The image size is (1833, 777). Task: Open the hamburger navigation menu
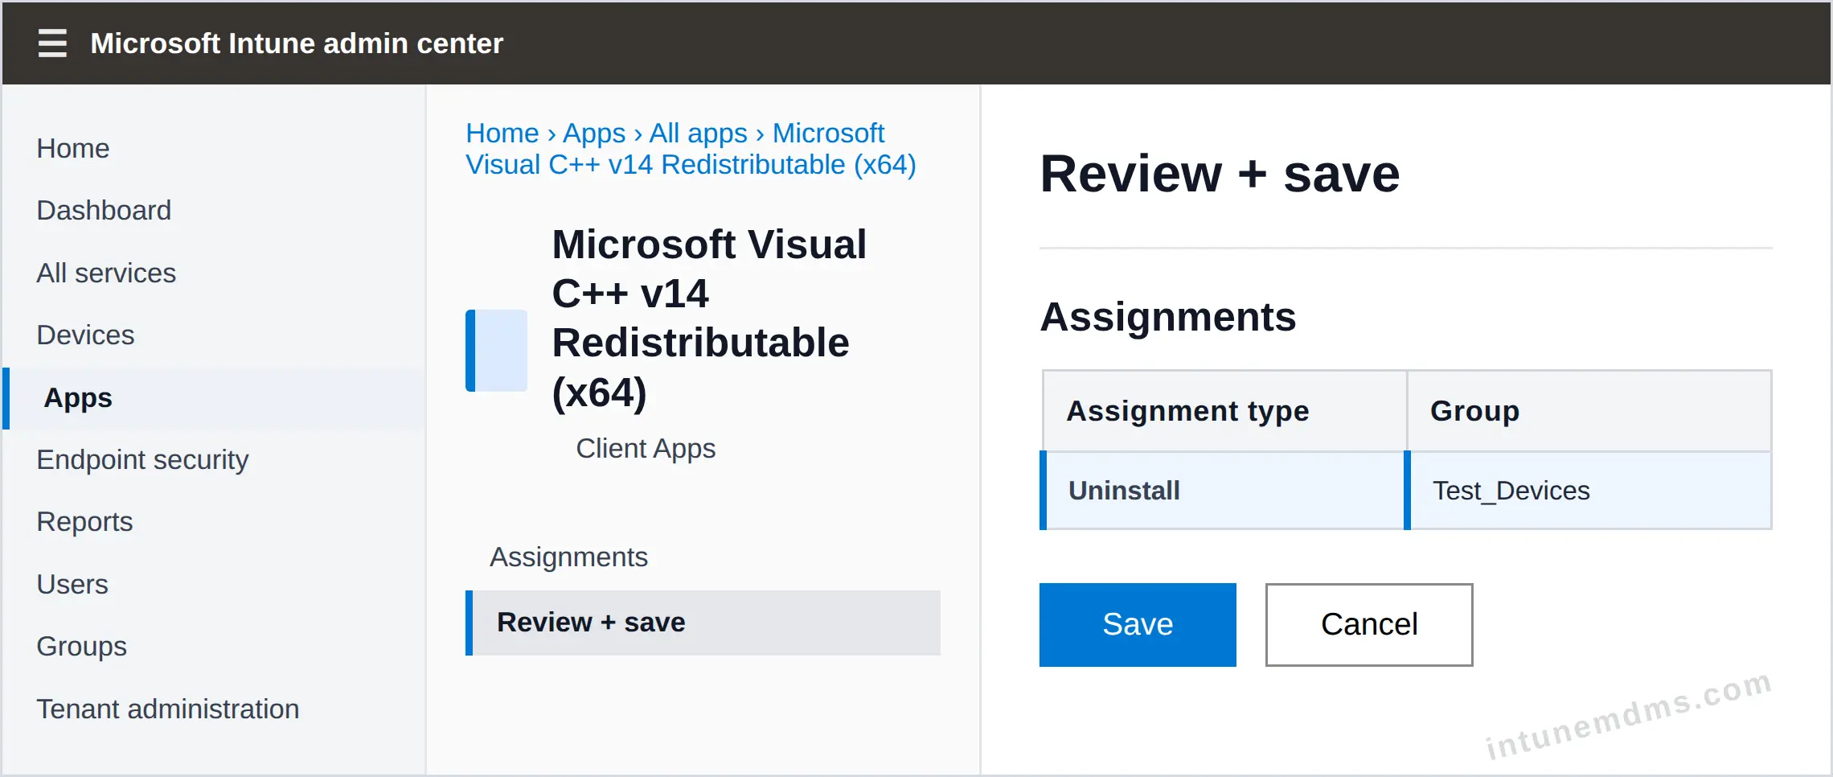tap(52, 43)
